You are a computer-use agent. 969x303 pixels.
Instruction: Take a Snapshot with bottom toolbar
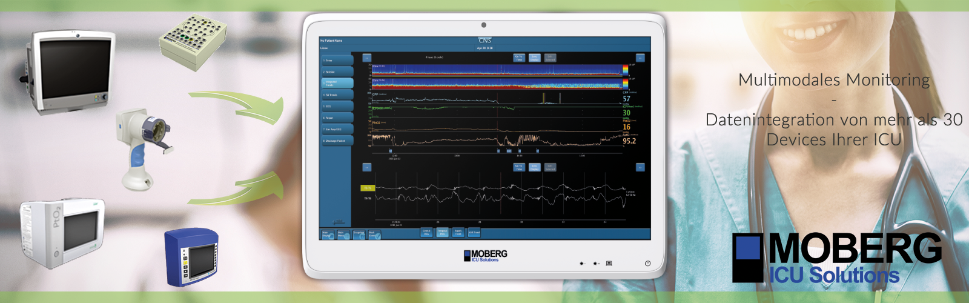click(359, 234)
